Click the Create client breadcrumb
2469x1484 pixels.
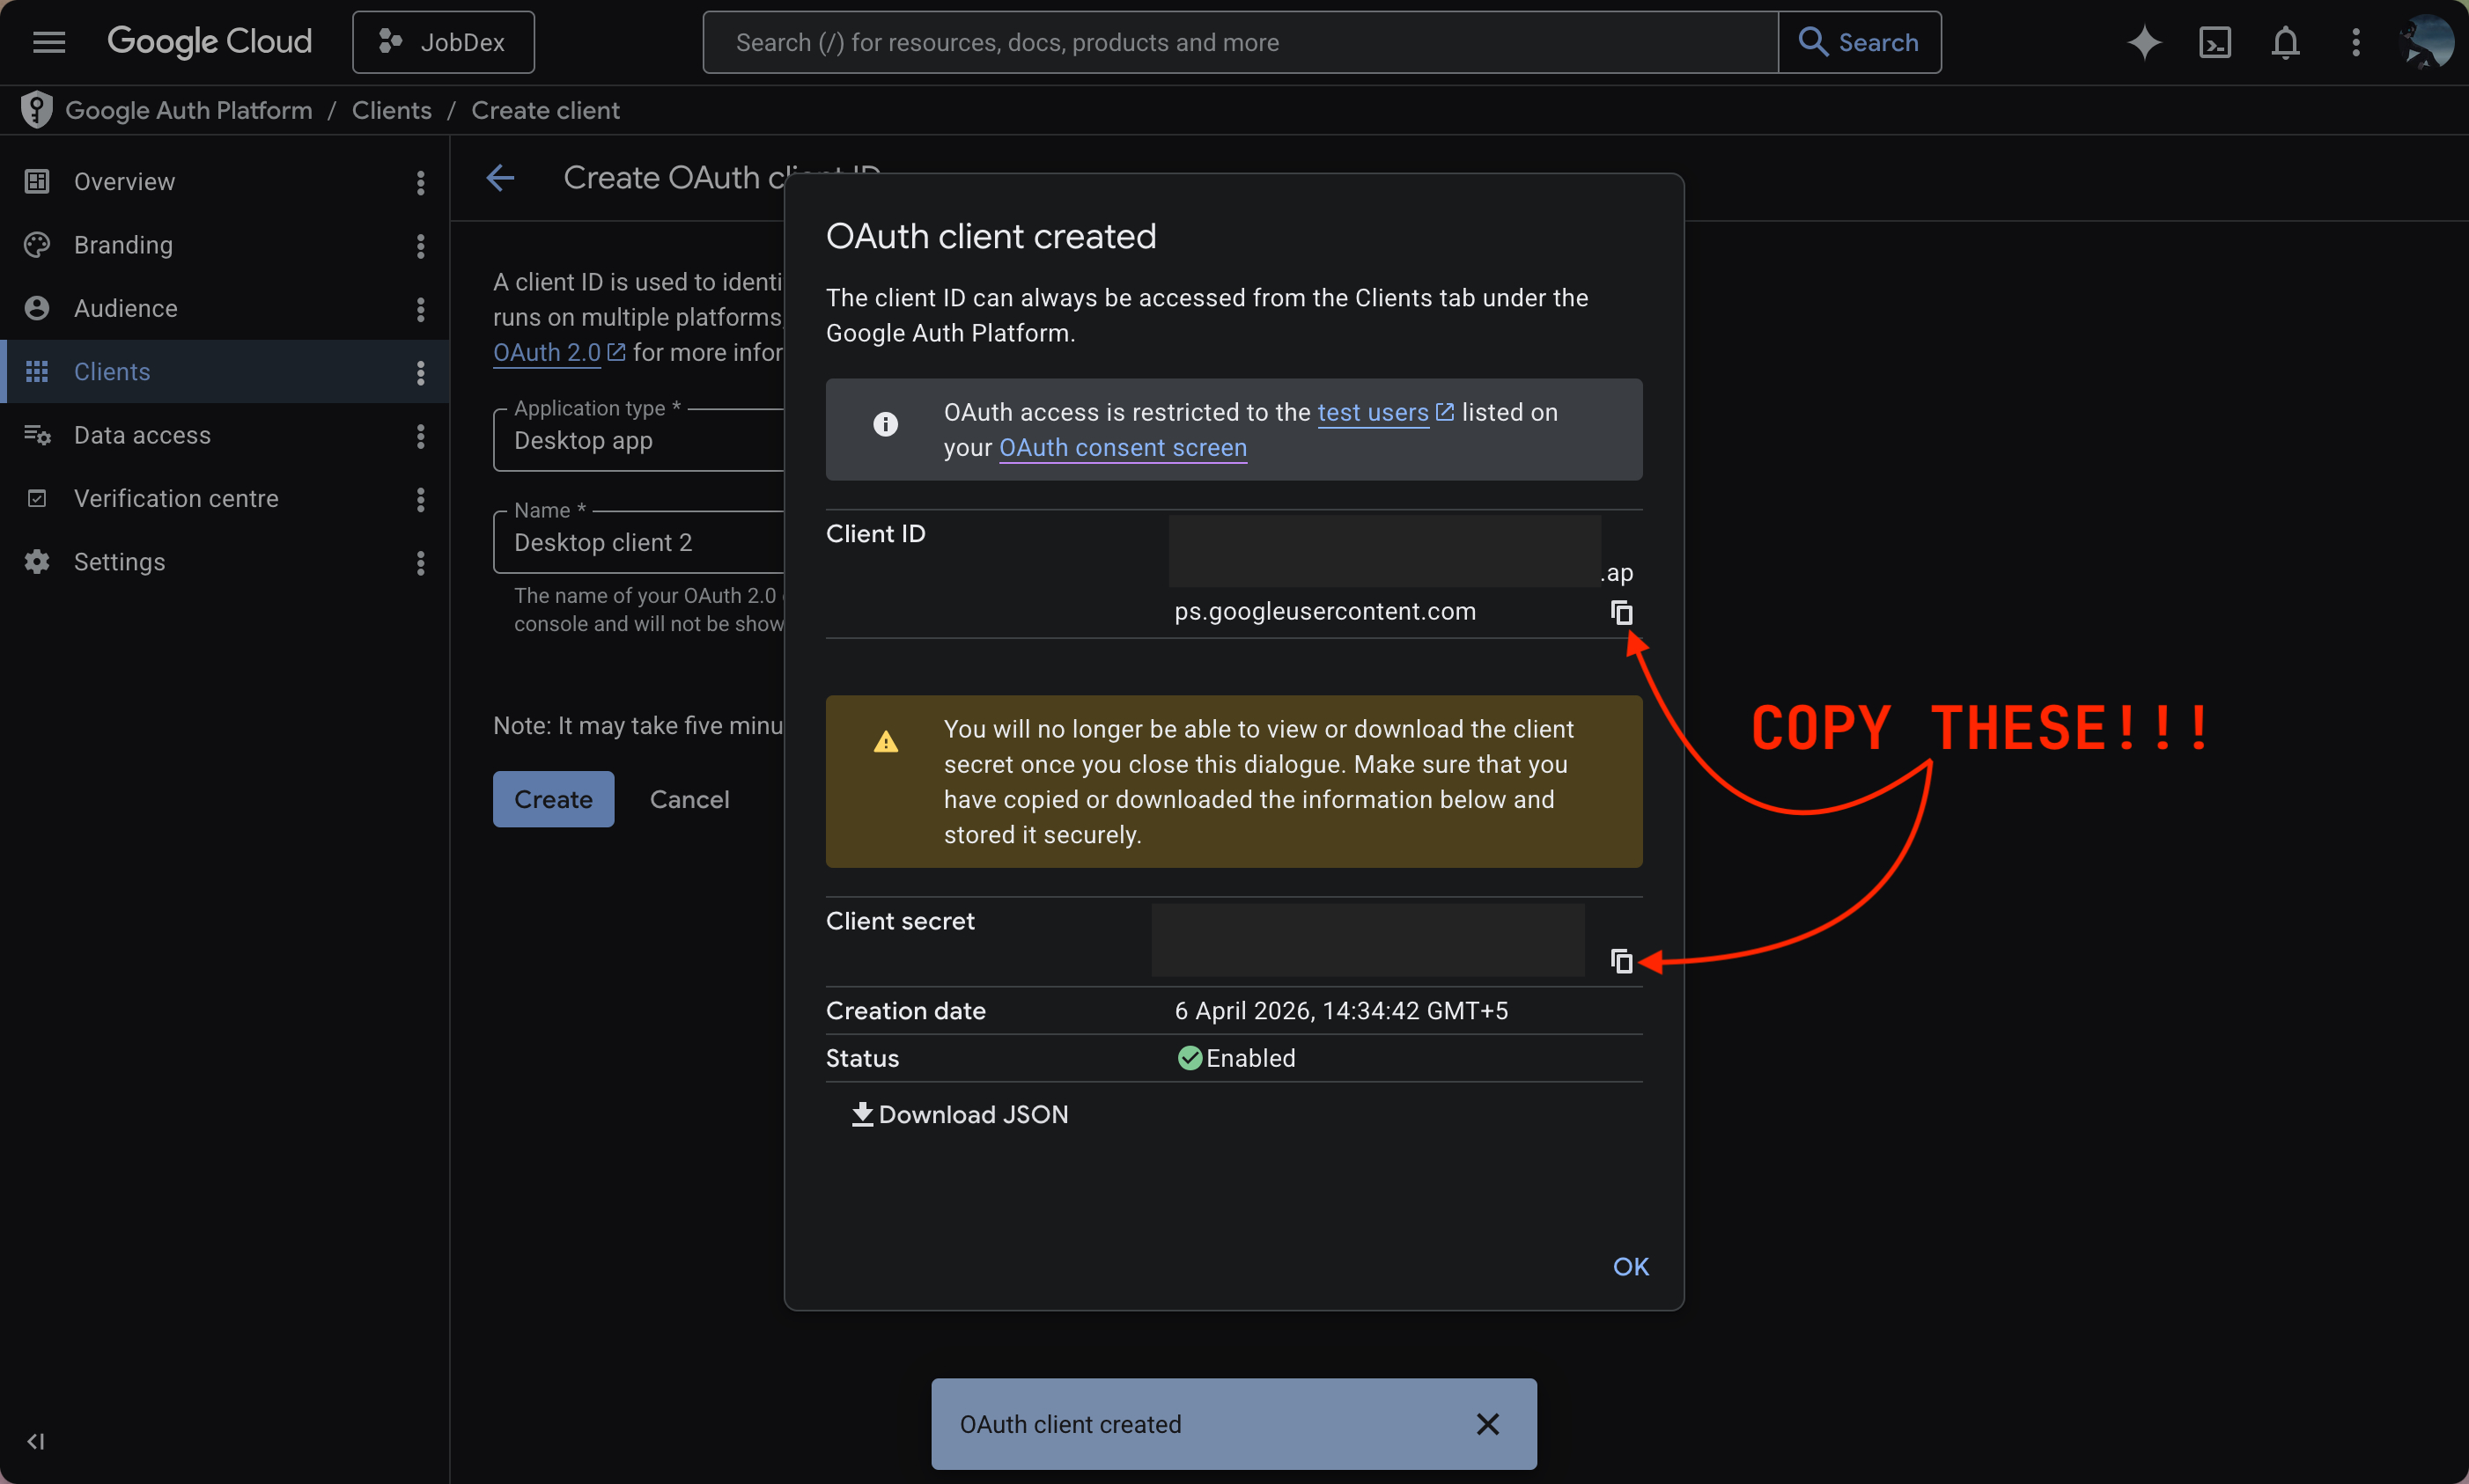click(x=545, y=110)
